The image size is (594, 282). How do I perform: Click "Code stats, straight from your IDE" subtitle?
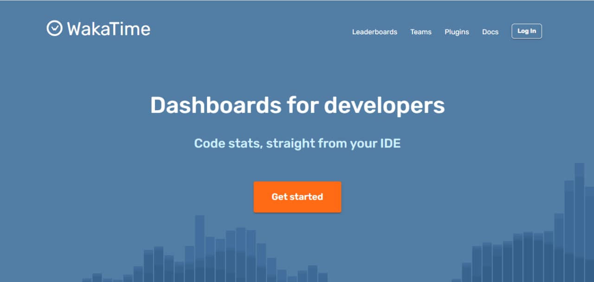pyautogui.click(x=297, y=143)
